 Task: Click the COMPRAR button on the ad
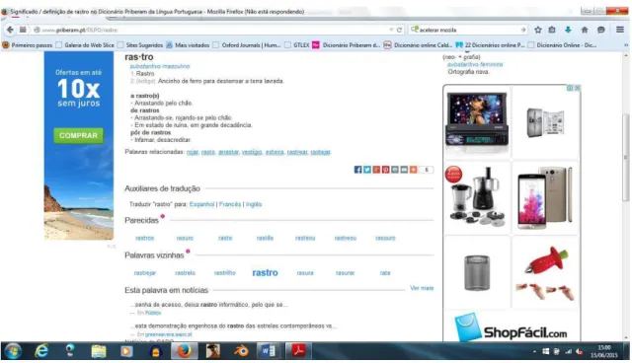[x=78, y=135]
